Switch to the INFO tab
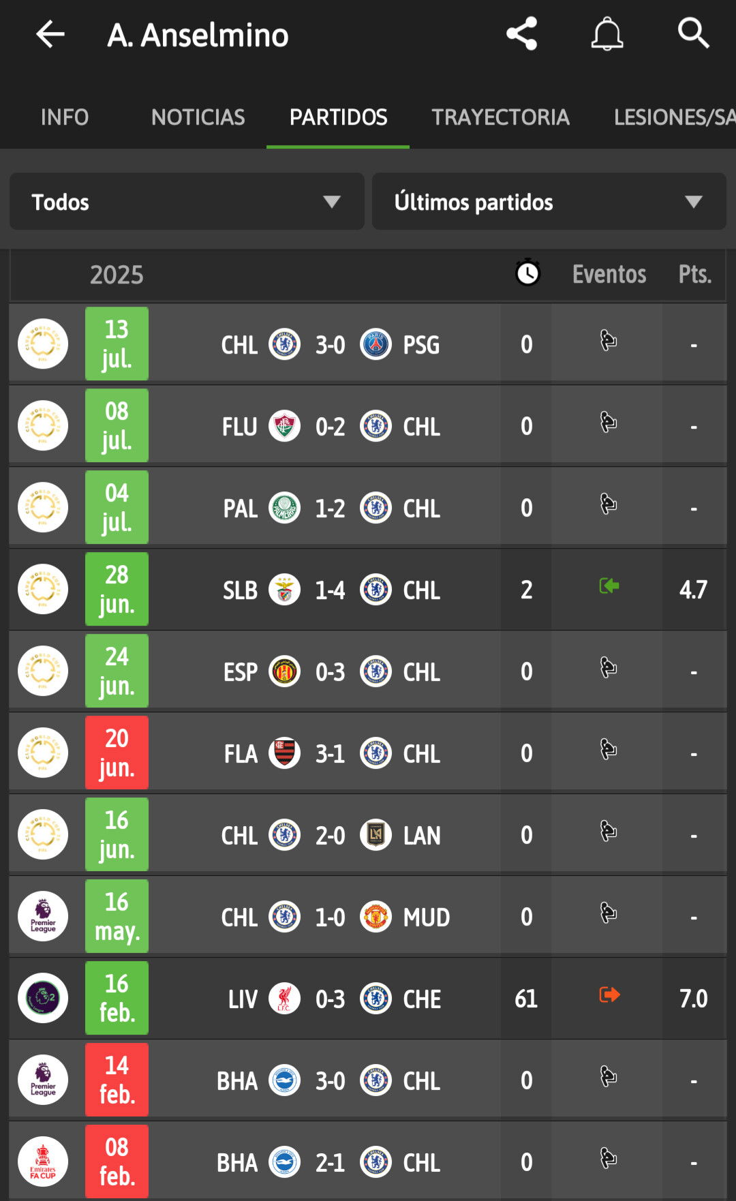 pos(65,117)
